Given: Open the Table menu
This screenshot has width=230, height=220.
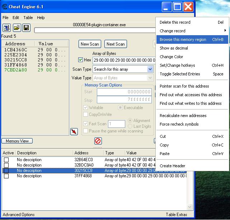Looking at the screenshot, I should (28, 18).
